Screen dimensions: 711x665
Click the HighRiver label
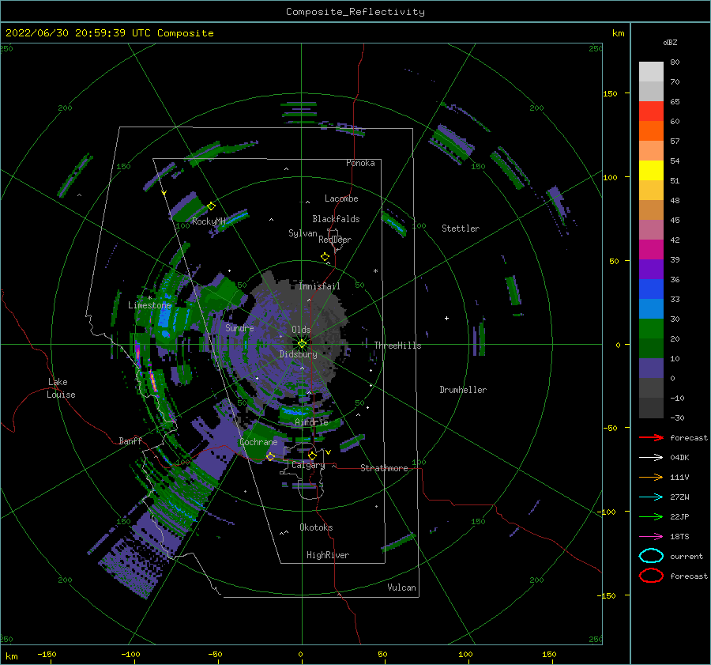point(328,555)
